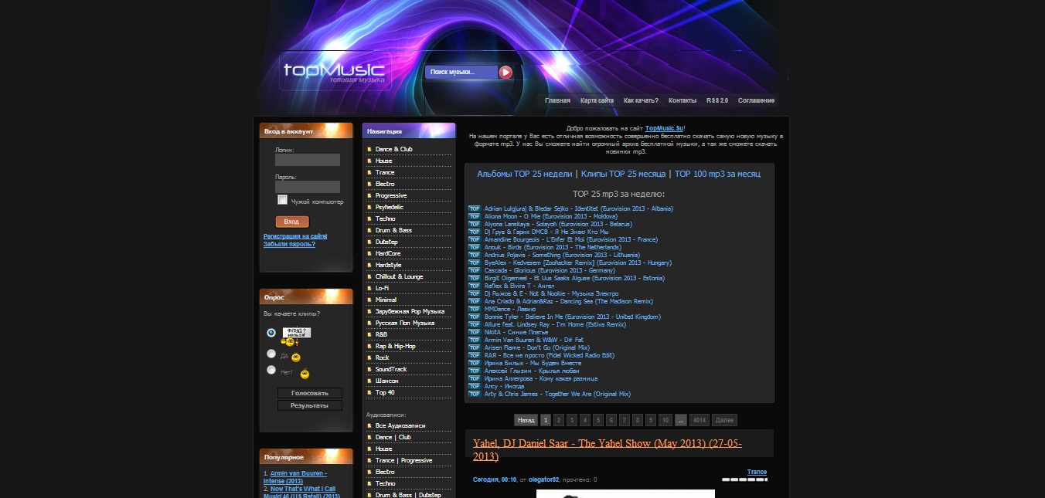The image size is (1045, 498).
Task: Click the folder icon beside Dance & Club
Action: 369,149
